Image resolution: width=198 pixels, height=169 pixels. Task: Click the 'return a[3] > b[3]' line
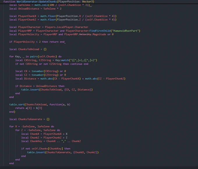[x=29, y=108]
